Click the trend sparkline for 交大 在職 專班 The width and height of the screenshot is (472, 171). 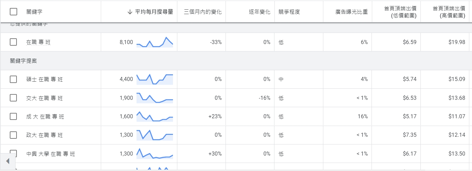[x=155, y=98]
